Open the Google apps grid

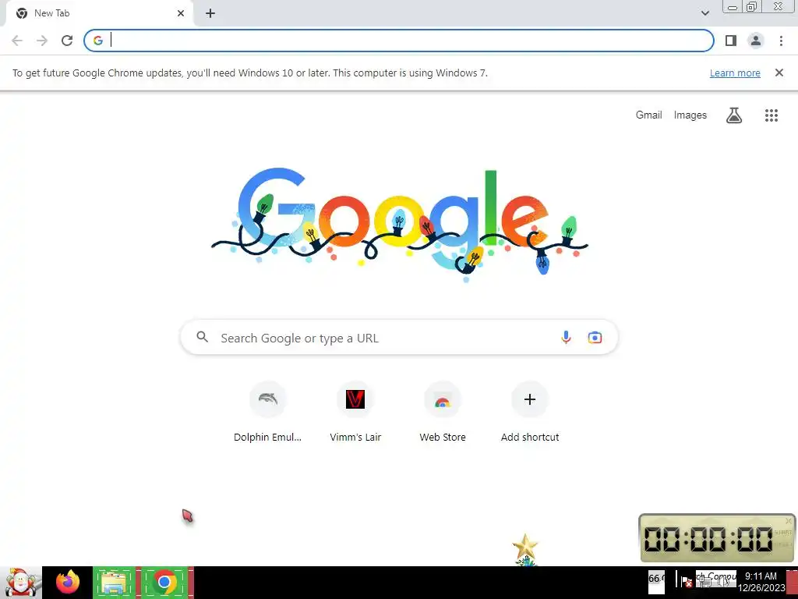(772, 115)
